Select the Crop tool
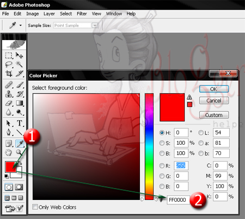Image resolution: width=245 pixels, height=219 pixels. [x=9, y=74]
